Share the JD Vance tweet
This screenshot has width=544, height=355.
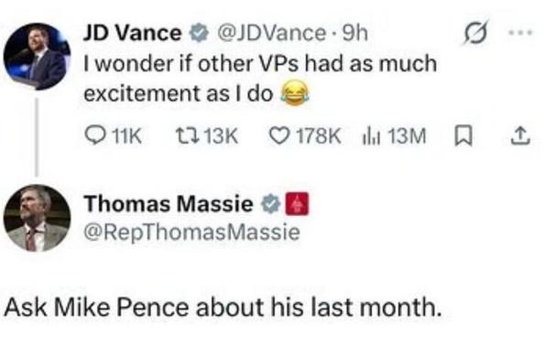[521, 136]
